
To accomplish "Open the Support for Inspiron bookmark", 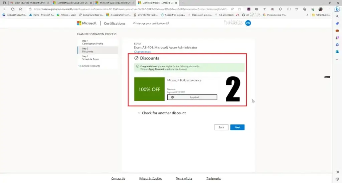I will tap(173, 15).
